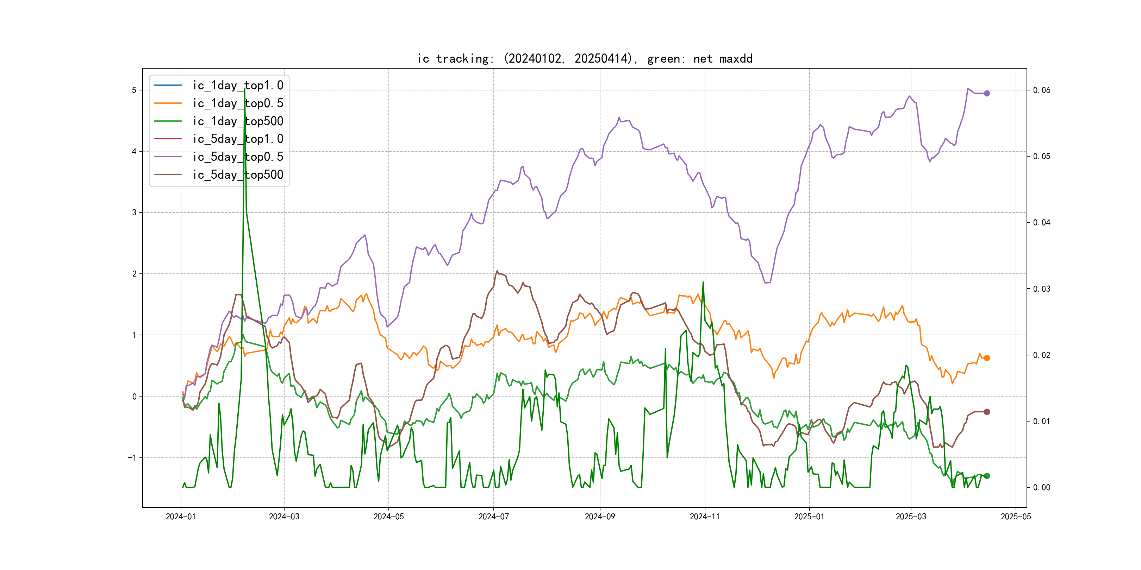Click the ic_1day_top1.0 legend text
Viewport: 1141px width, 570px height.
238,85
